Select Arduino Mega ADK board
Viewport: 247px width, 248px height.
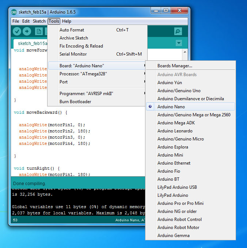coord(190,123)
